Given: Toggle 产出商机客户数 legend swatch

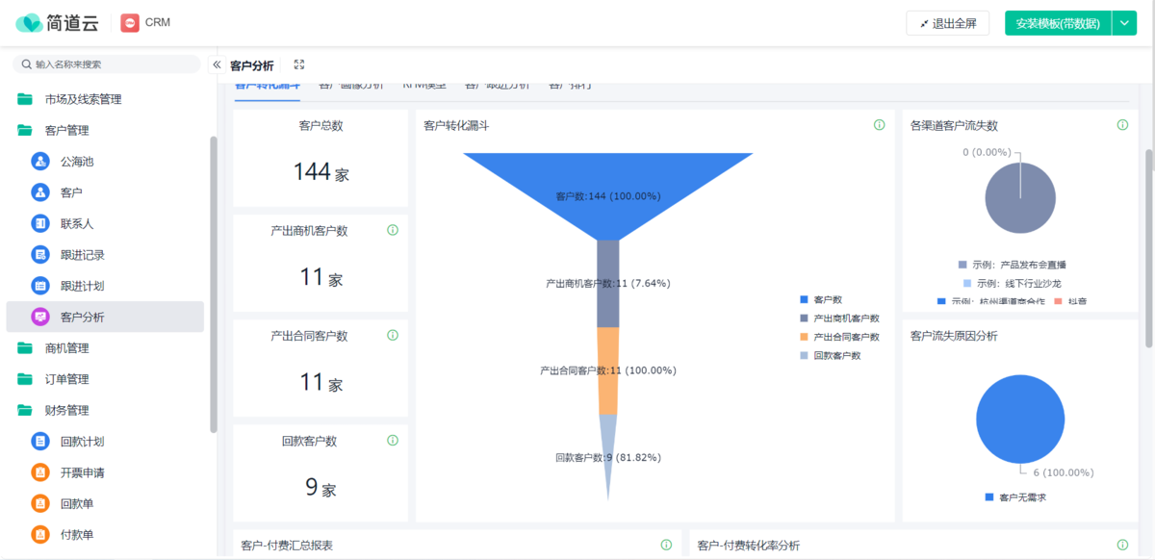Looking at the screenshot, I should coord(804,318).
